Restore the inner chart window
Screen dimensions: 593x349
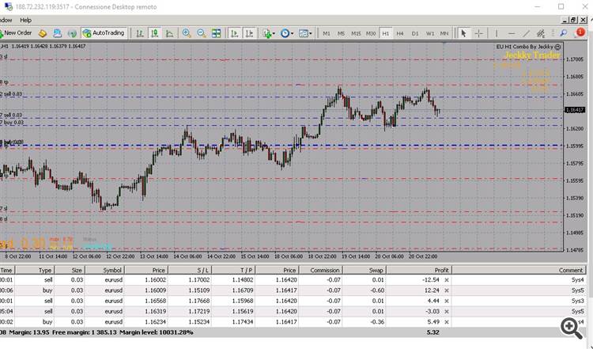tap(574, 20)
